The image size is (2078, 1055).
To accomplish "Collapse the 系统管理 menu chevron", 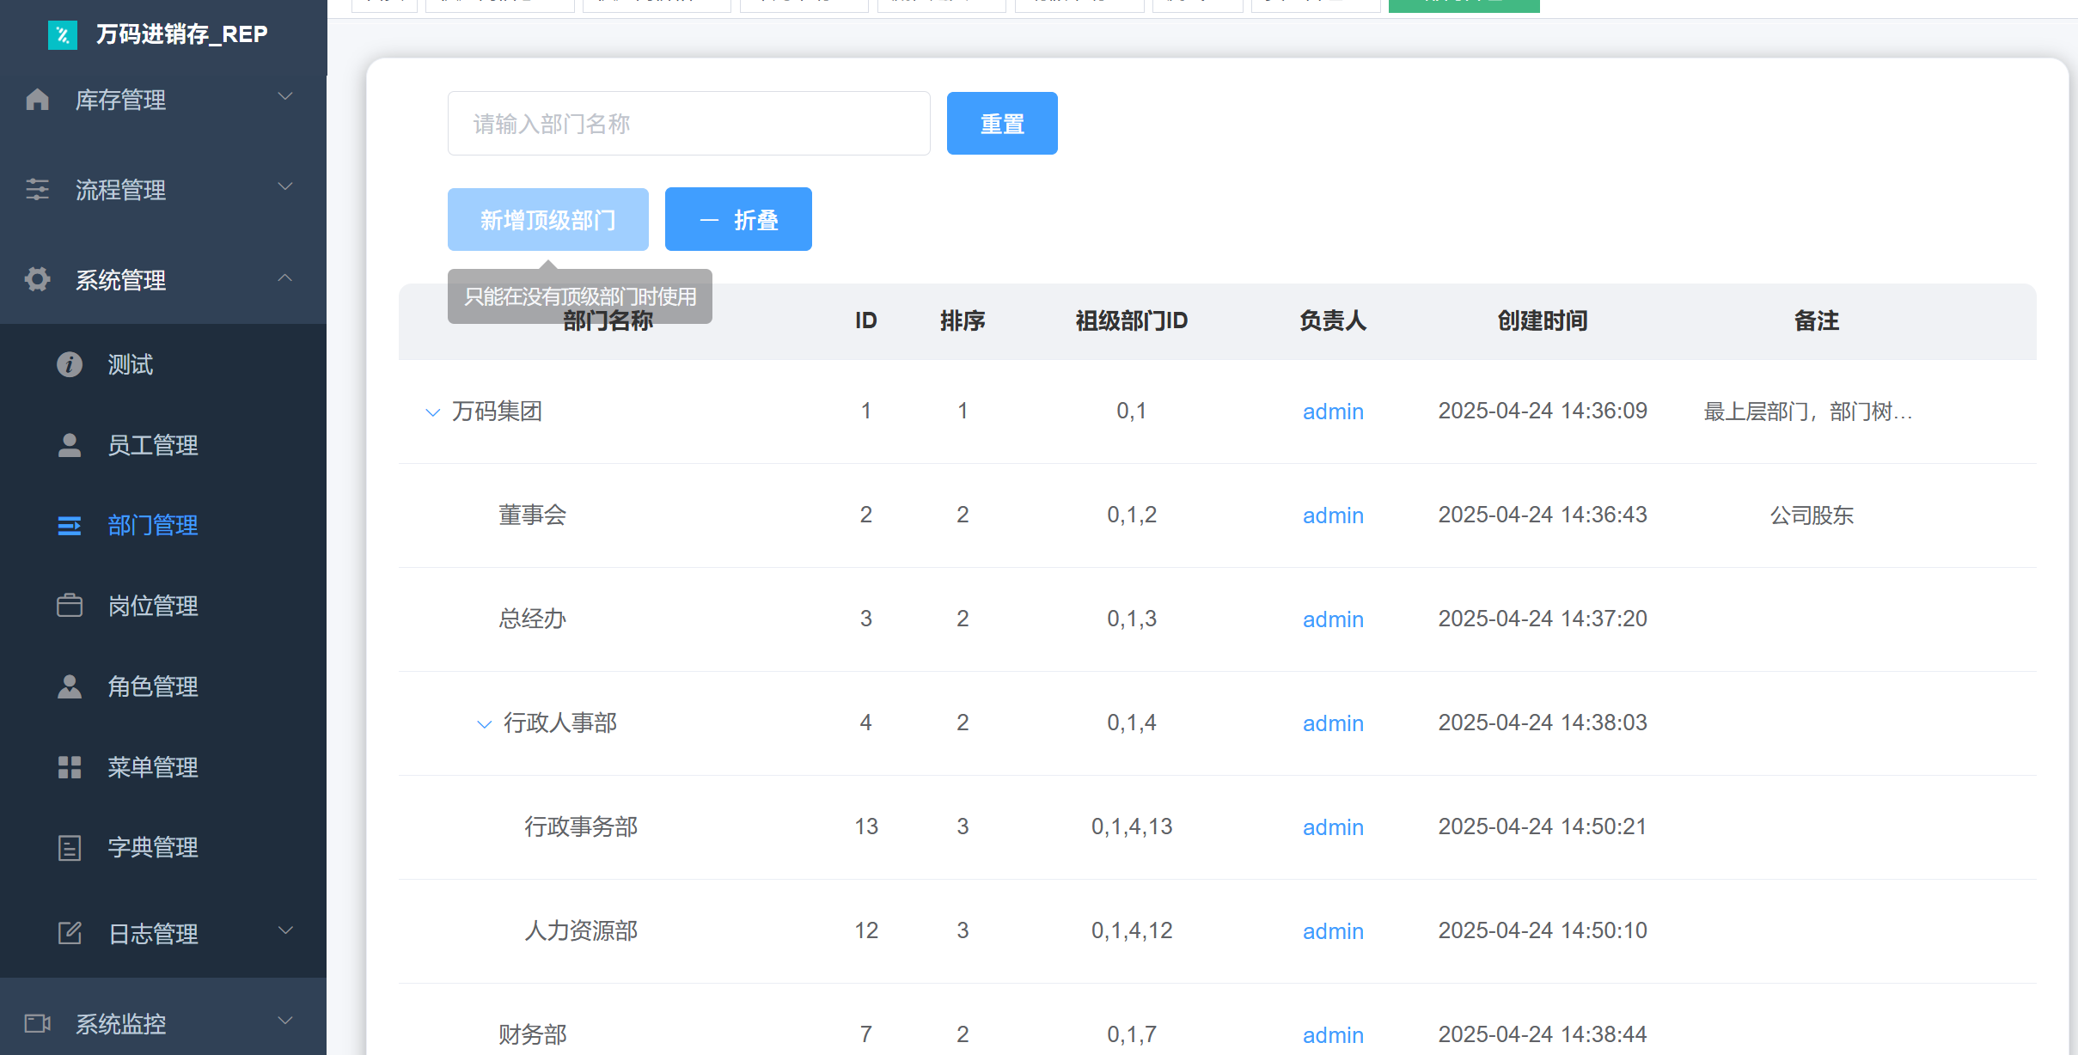I will (x=285, y=277).
